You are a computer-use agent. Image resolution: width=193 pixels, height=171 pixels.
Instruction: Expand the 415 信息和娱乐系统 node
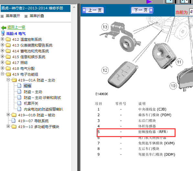pos(2,56)
